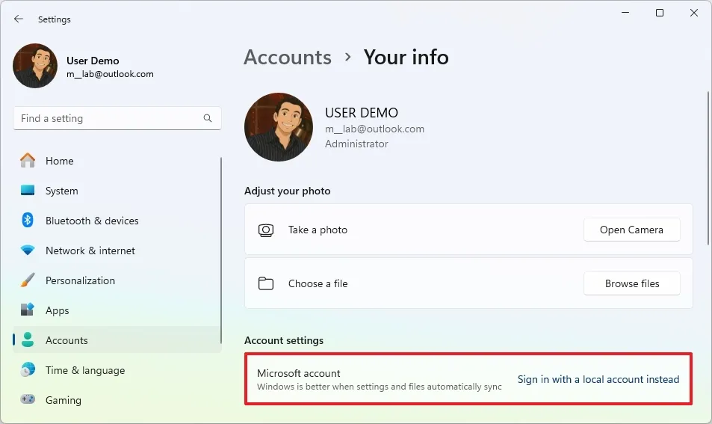The width and height of the screenshot is (712, 424).
Task: Click the Accounts person icon
Action: 28,340
